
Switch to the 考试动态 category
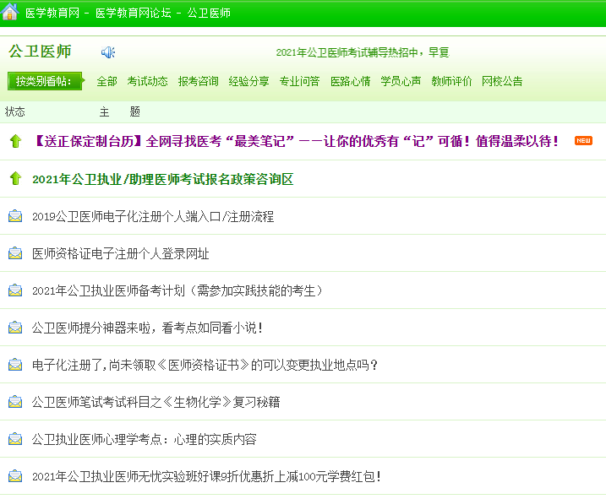[x=148, y=81]
